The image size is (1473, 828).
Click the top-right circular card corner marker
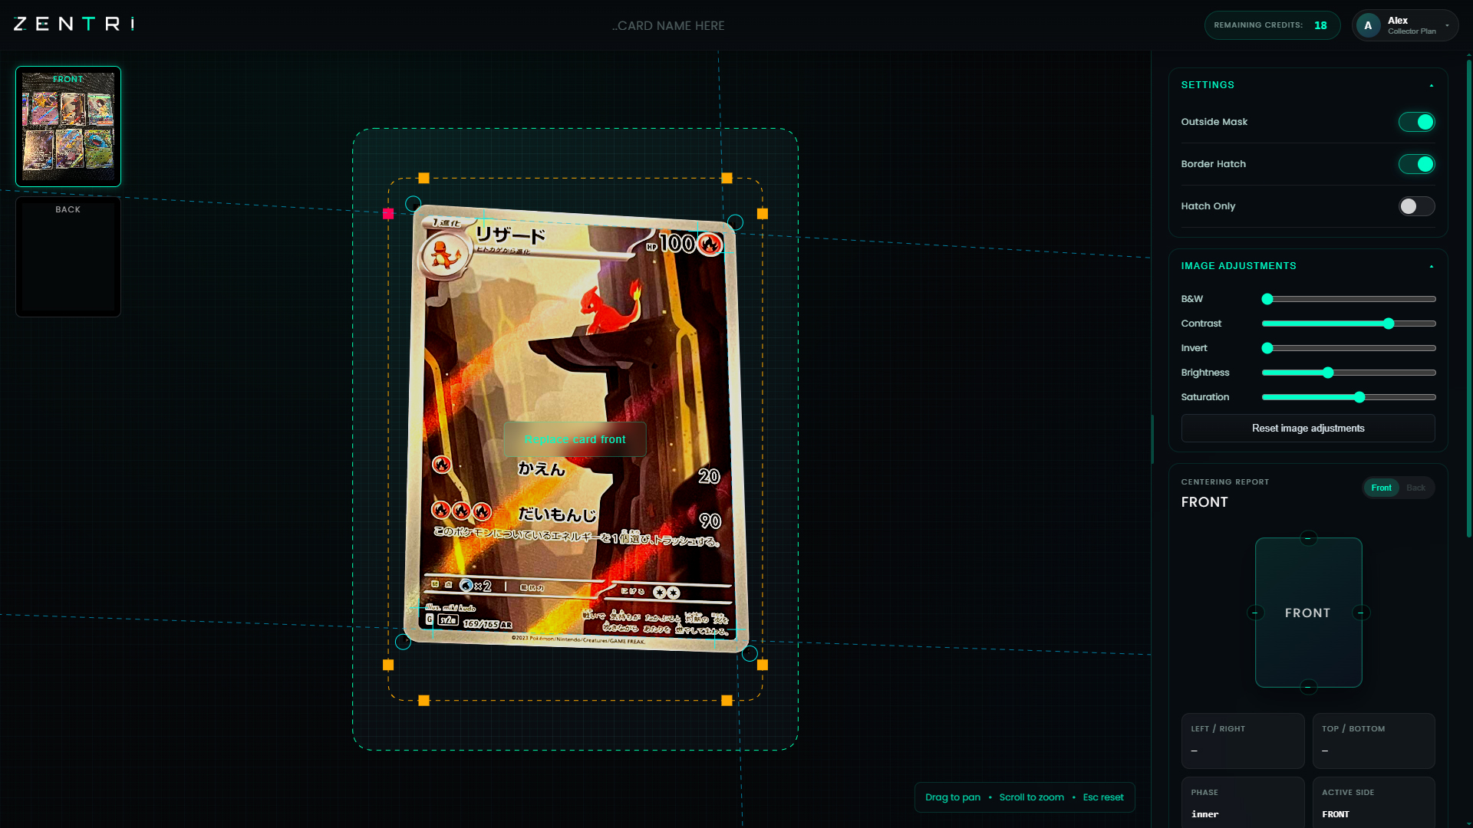735,222
